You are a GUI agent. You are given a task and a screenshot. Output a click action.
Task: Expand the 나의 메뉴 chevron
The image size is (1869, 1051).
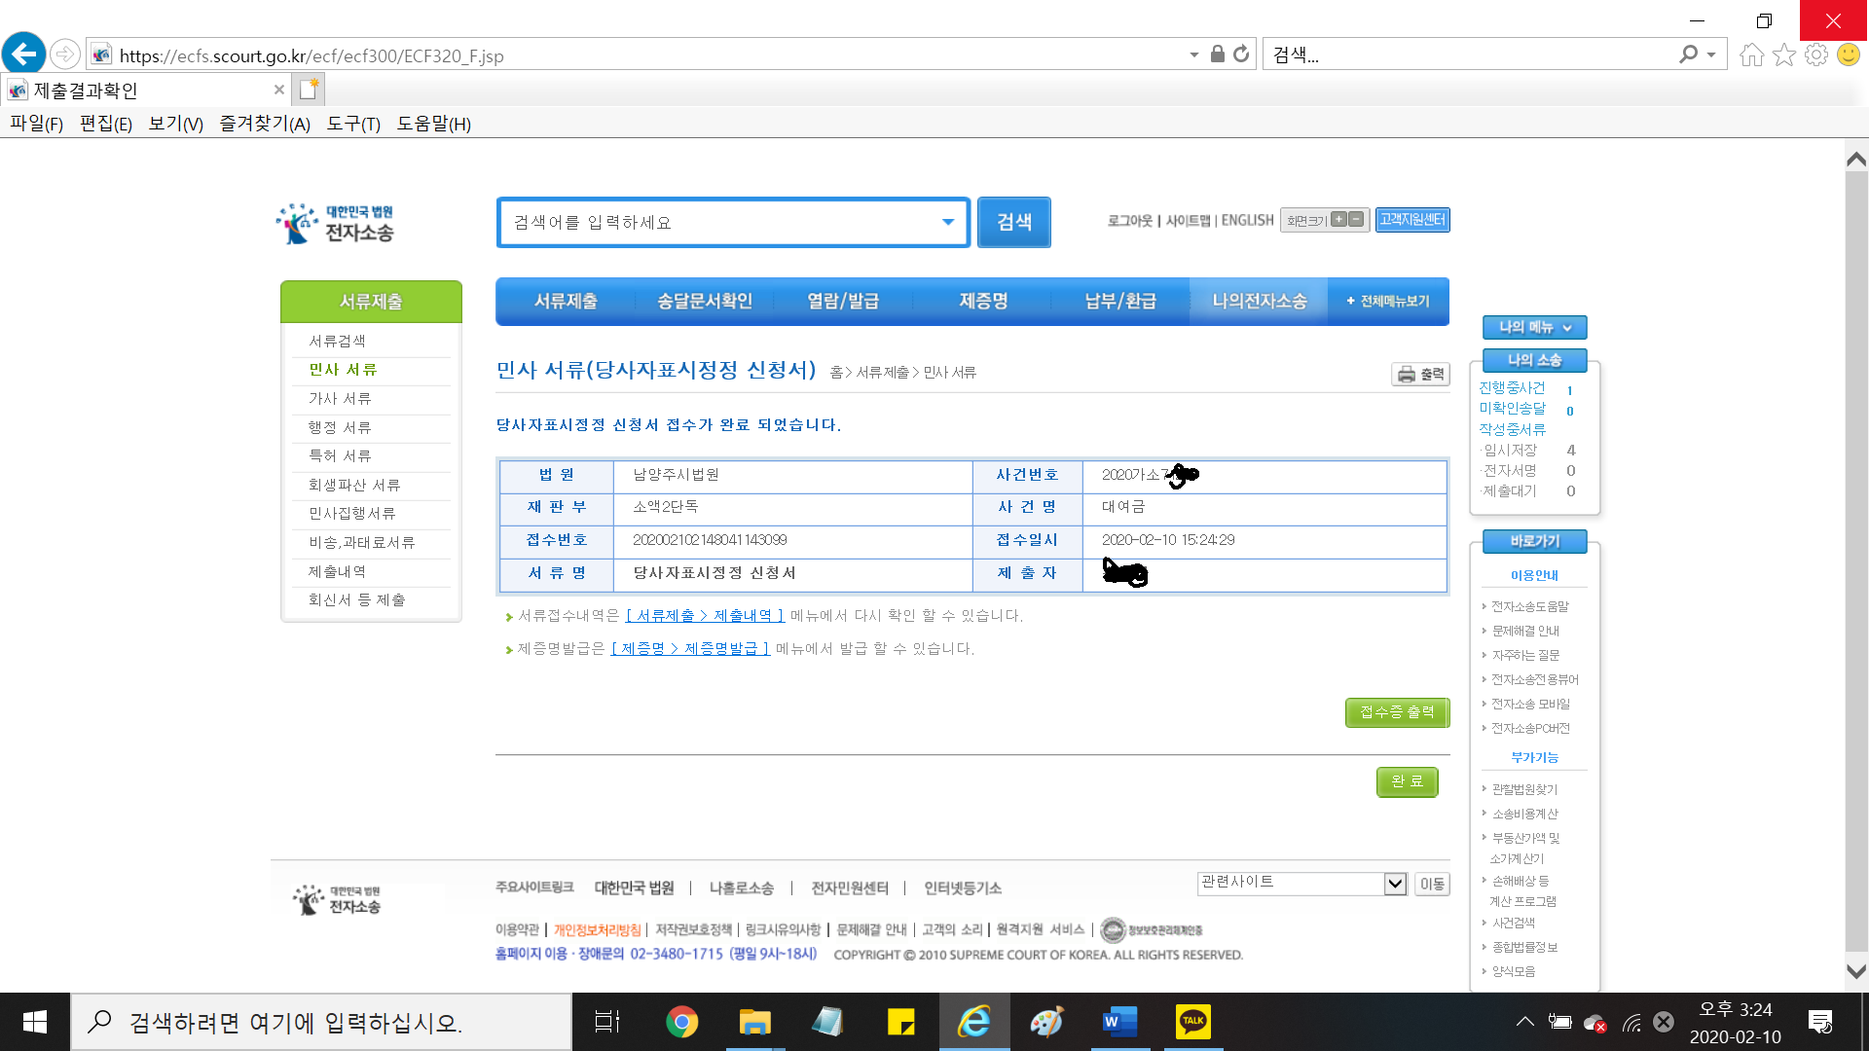(1567, 328)
